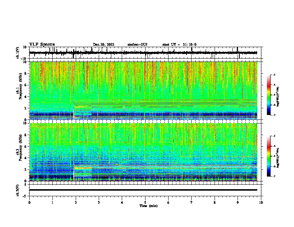
Task: Click the "6" kHz tick of ch.2 frequency axis
Action: pos(25,147)
